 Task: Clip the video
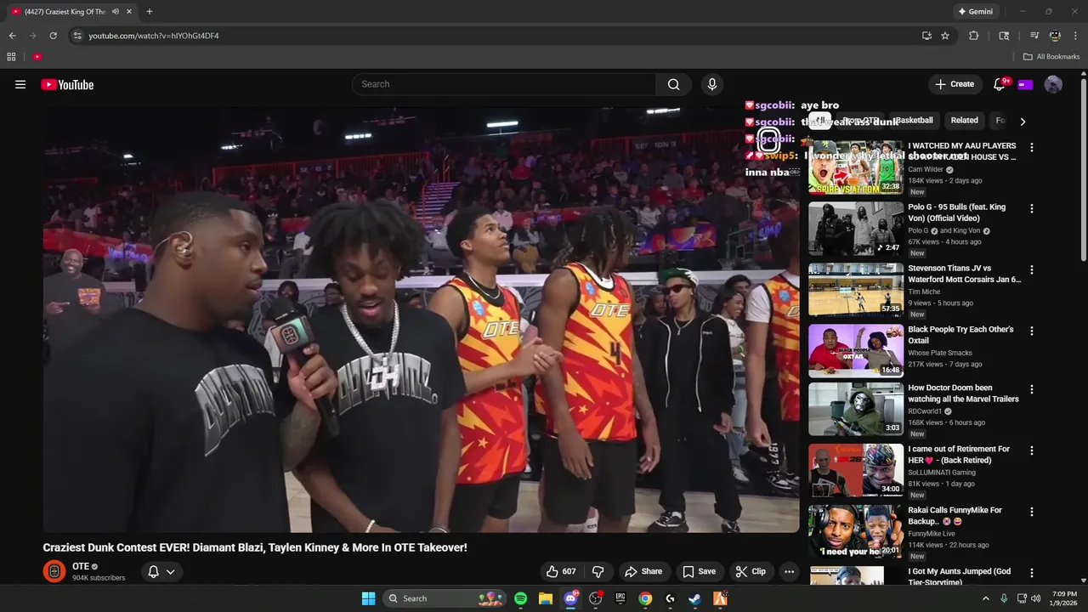tap(751, 571)
